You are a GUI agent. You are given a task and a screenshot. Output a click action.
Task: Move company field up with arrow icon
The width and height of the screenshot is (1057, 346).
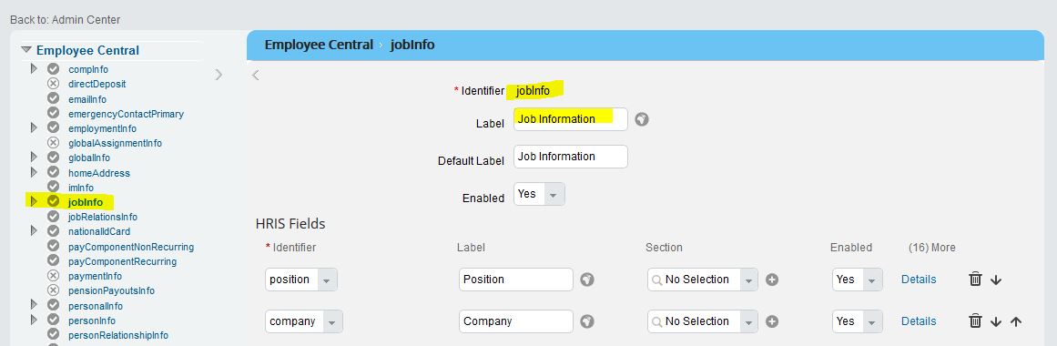coord(1016,321)
